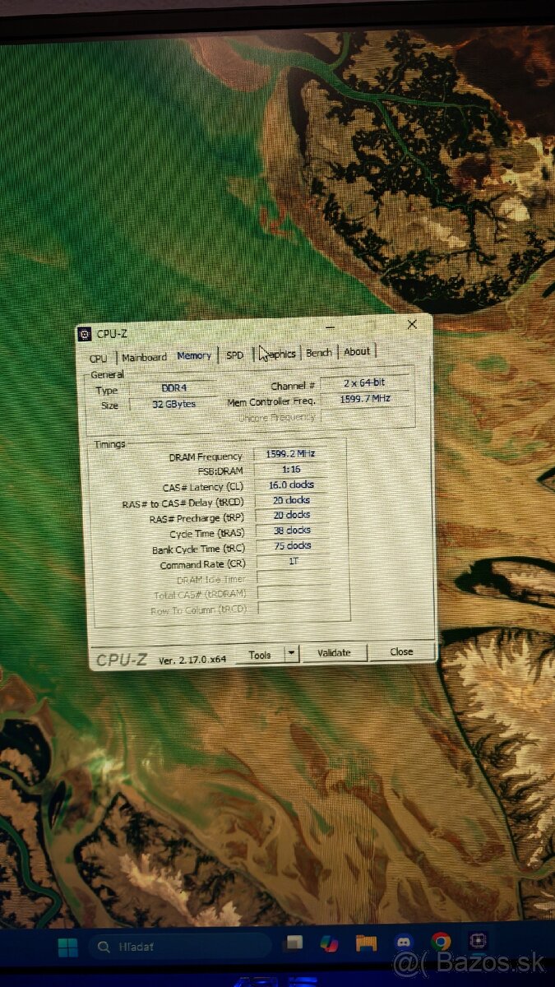
Task: Switch to the CPU tab
Action: (99, 359)
